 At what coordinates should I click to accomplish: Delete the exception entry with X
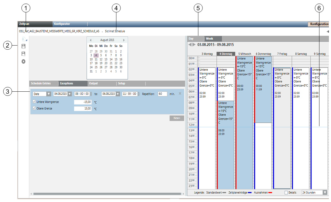click(180, 93)
